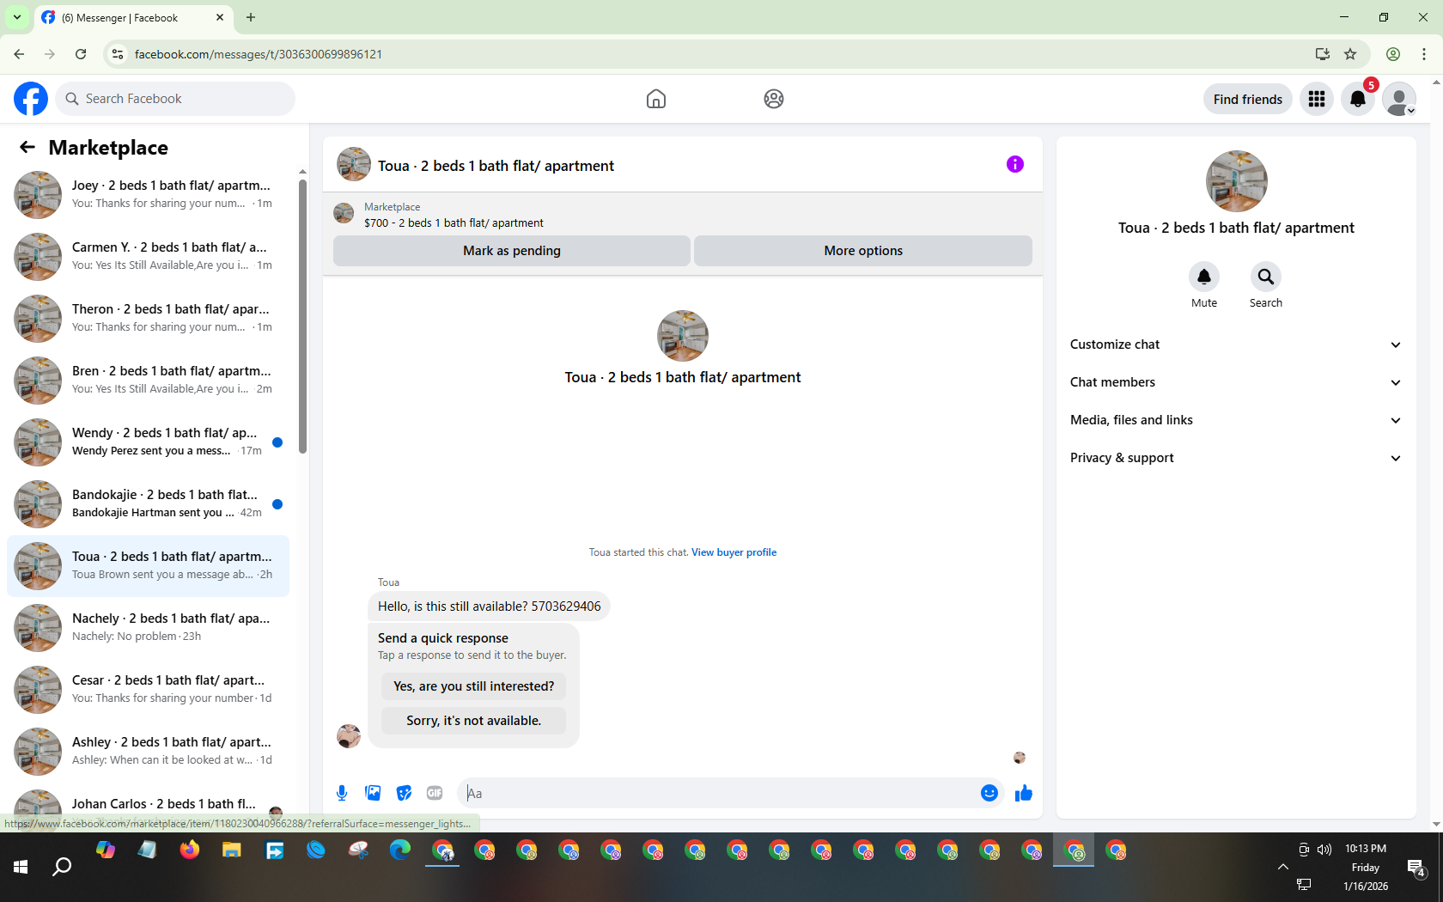1443x902 pixels.
Task: Choose a GIF
Action: click(x=435, y=793)
